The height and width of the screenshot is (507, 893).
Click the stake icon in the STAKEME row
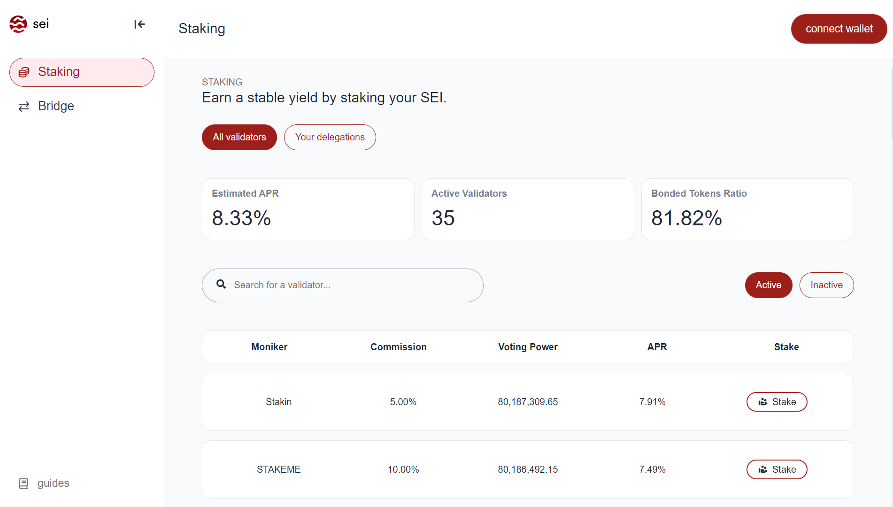(763, 469)
